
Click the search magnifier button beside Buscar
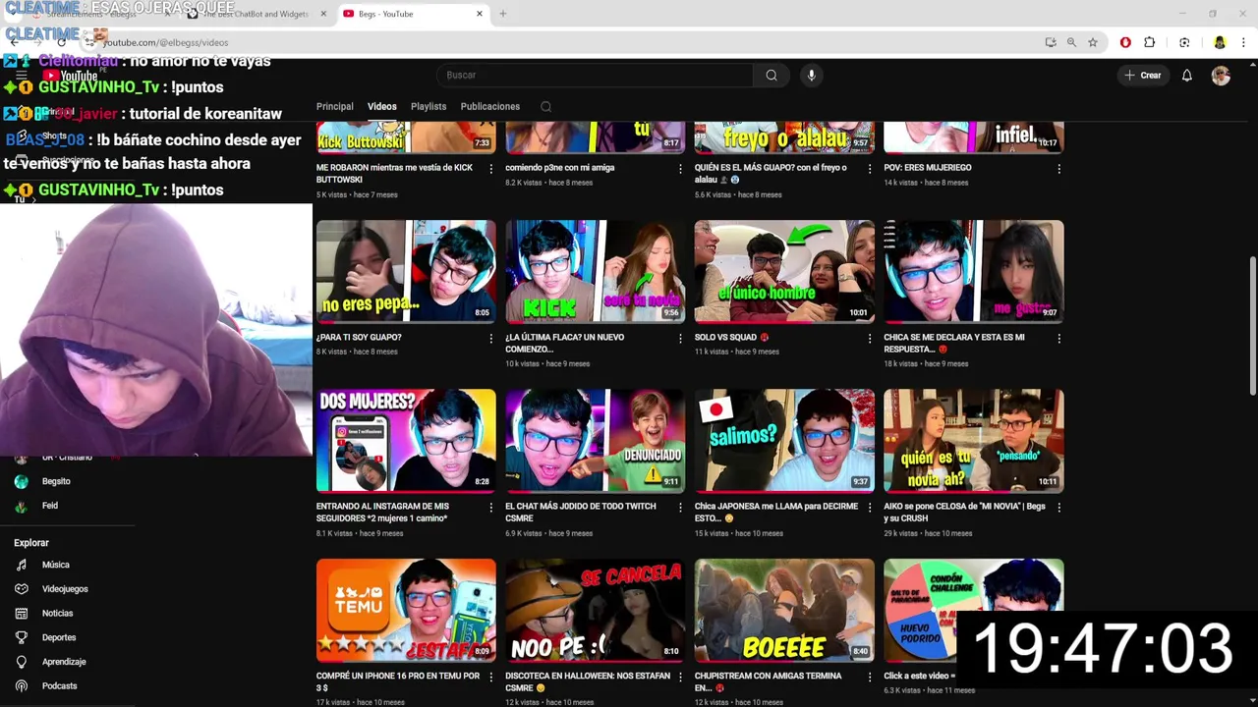tap(772, 76)
